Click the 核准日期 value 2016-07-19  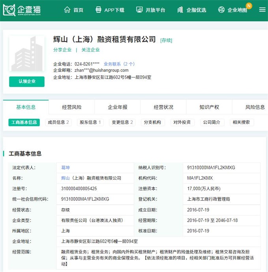coord(198,231)
